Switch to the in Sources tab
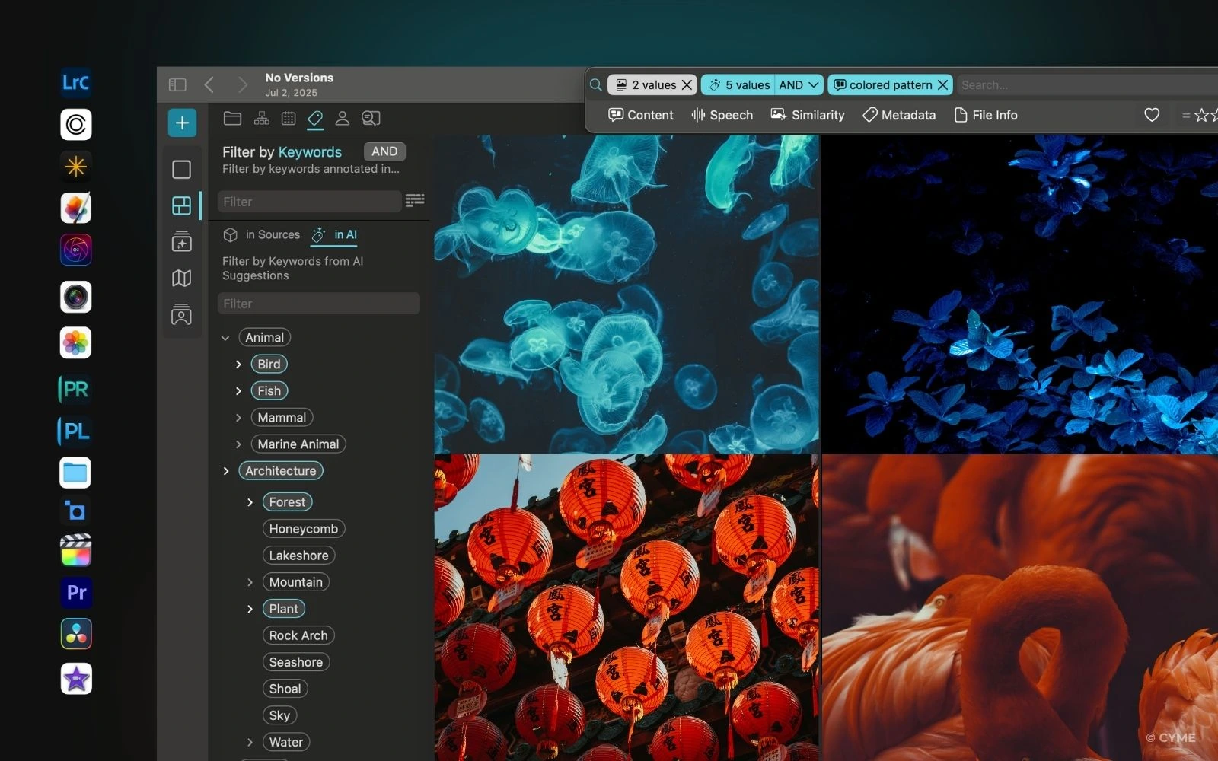1218x761 pixels. pyautogui.click(x=263, y=234)
